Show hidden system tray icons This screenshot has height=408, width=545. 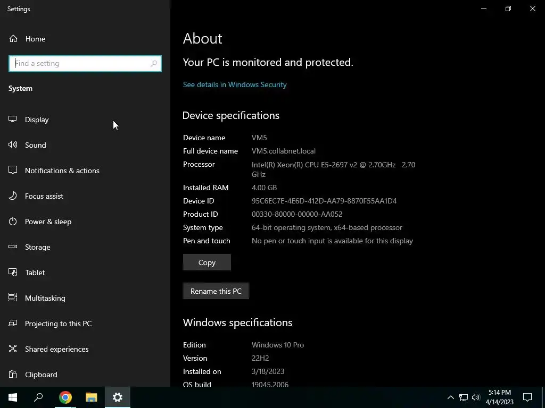(x=450, y=397)
